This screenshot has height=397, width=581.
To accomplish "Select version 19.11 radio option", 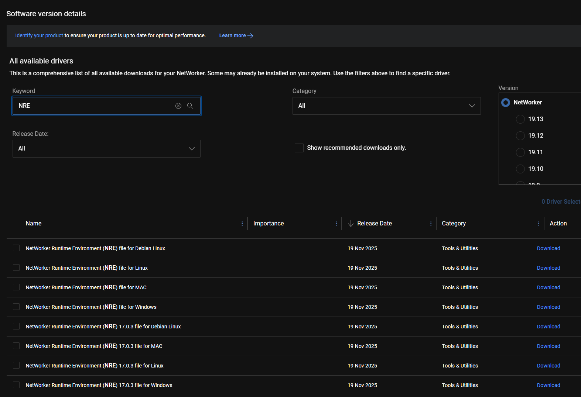I will [x=520, y=152].
